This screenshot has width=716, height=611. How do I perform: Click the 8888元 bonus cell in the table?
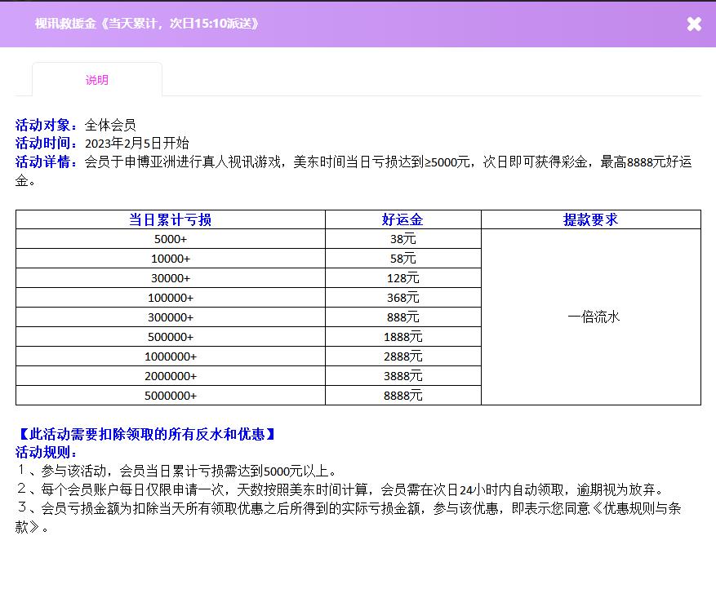pos(402,396)
